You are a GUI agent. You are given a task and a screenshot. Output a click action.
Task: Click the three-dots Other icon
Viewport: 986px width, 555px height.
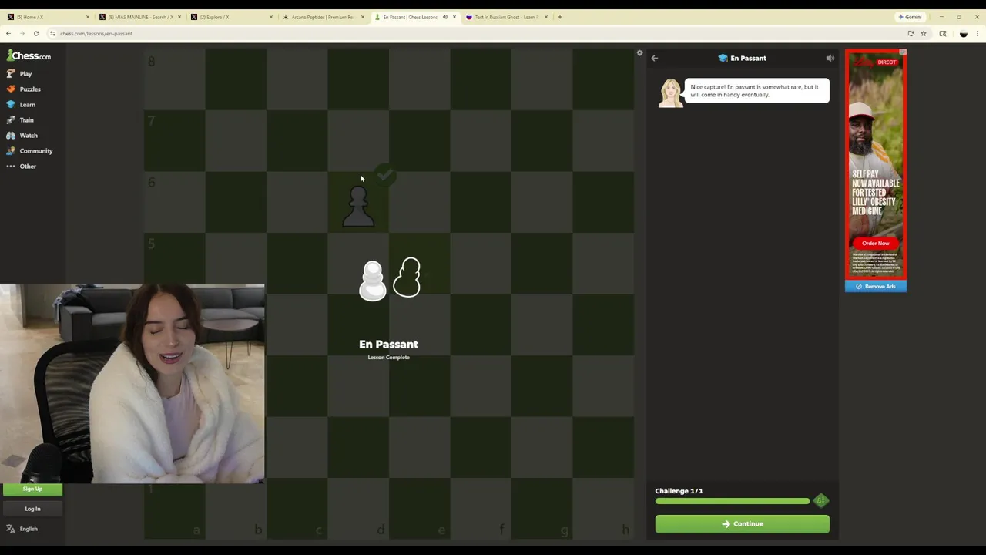[11, 166]
